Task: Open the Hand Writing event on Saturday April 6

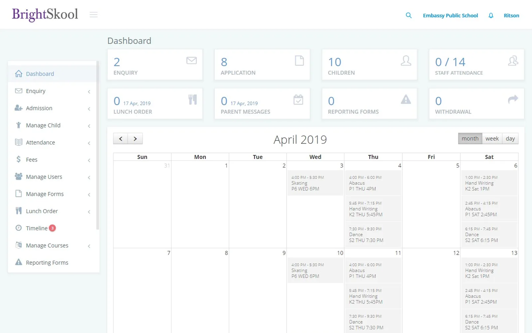Action: (489, 183)
